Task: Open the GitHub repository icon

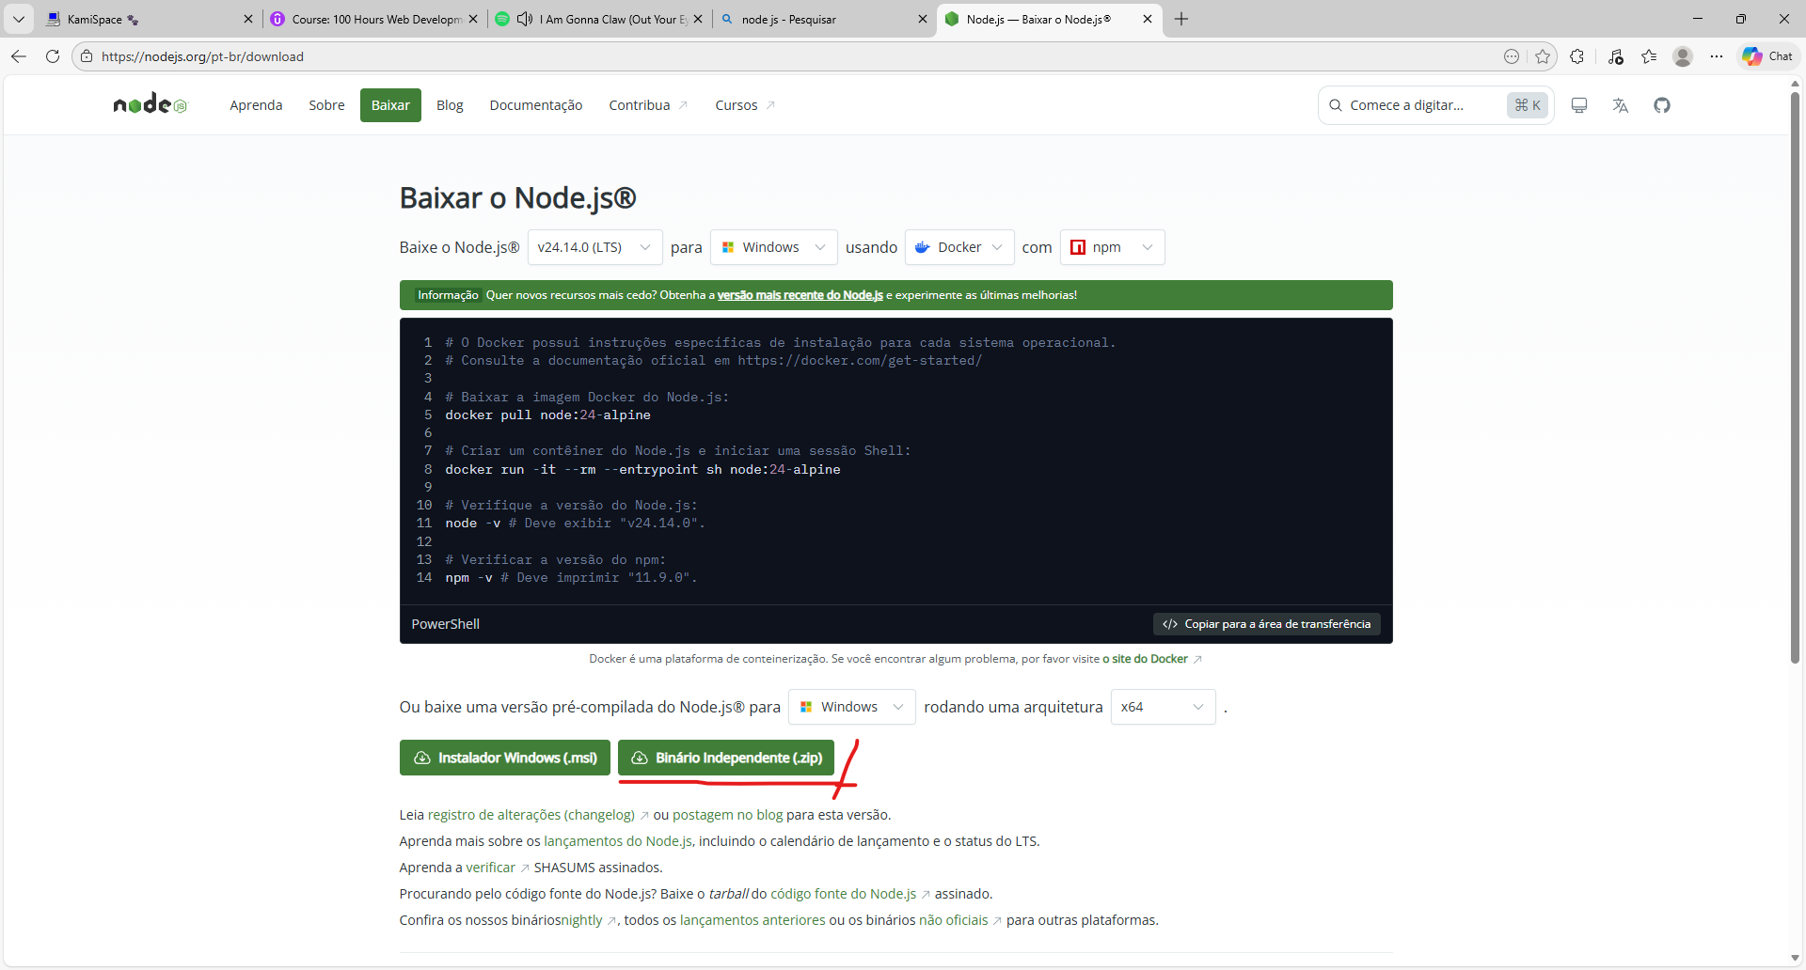Action: [1662, 105]
